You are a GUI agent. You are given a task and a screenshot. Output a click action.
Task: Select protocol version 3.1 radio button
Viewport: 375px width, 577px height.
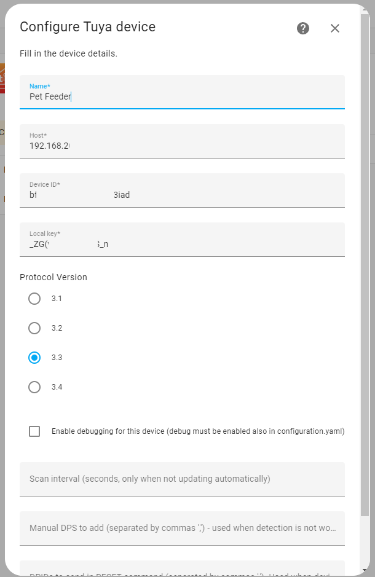(x=34, y=299)
